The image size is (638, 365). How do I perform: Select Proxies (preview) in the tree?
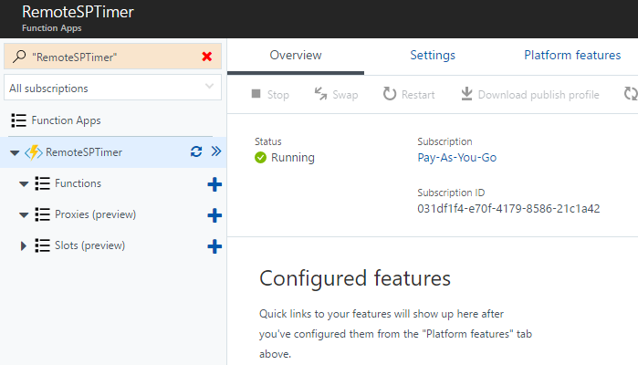click(x=95, y=214)
